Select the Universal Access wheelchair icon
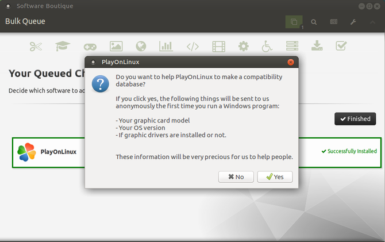Screen dimensions: 385x242 (x=267, y=46)
